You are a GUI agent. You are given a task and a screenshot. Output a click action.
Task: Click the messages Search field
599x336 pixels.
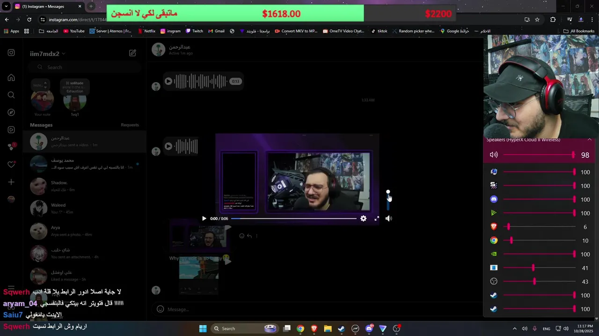pyautogui.click(x=85, y=67)
